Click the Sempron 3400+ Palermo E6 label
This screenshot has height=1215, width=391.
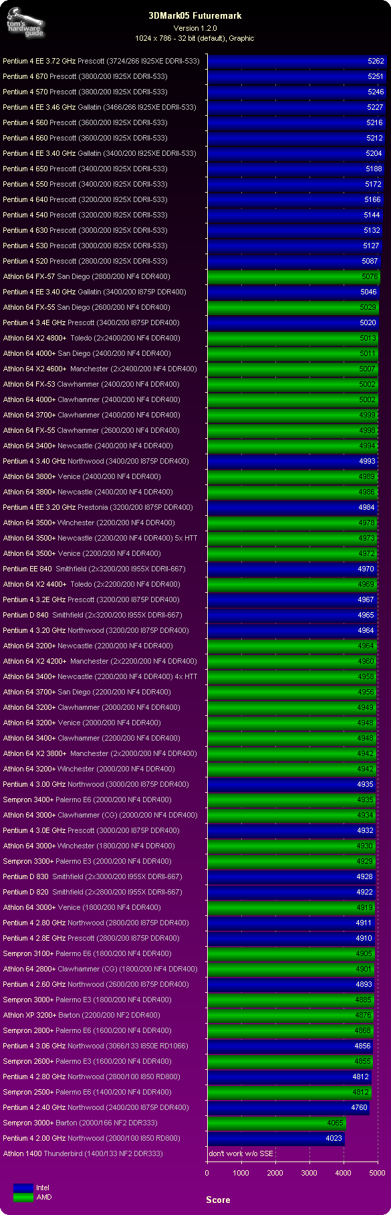coord(88,800)
